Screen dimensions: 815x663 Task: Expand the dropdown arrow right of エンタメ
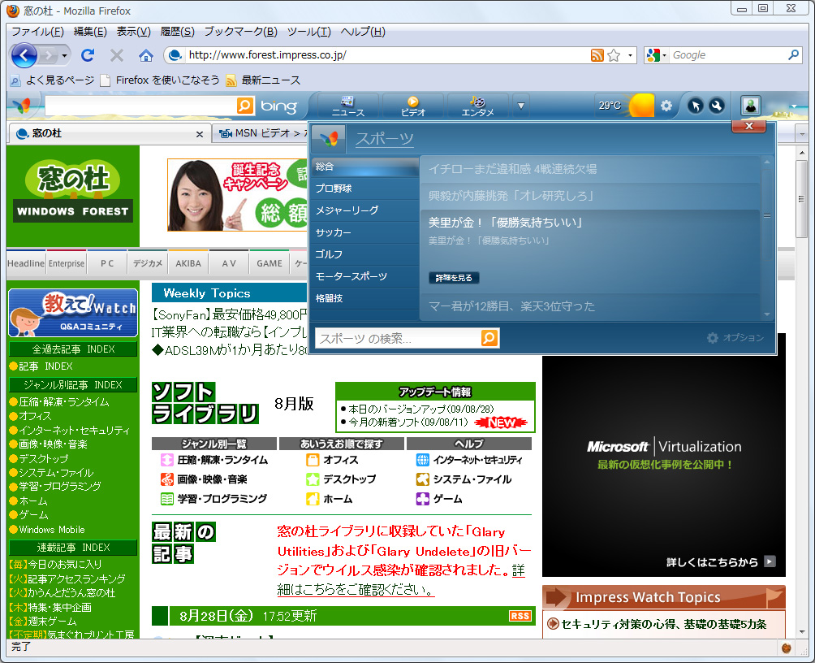(x=520, y=104)
